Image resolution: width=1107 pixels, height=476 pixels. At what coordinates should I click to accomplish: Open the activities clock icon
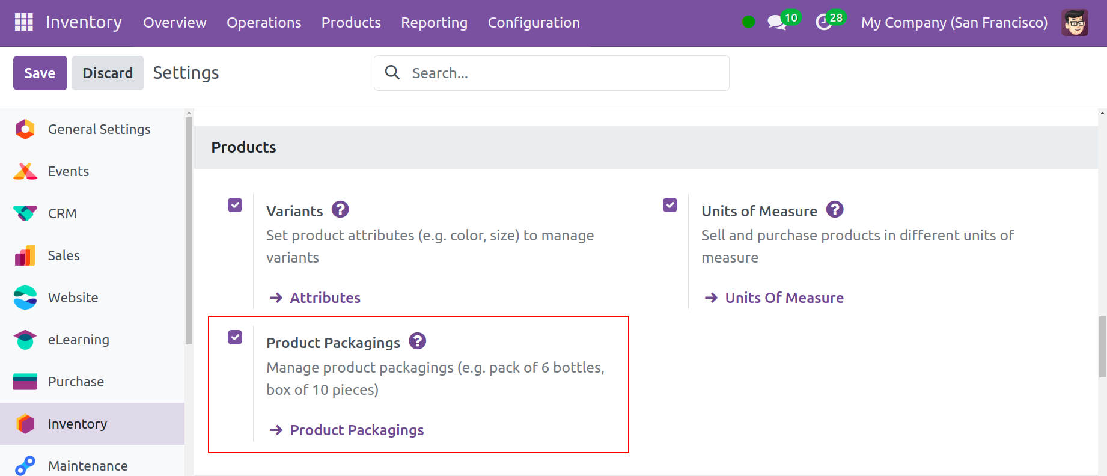click(823, 23)
